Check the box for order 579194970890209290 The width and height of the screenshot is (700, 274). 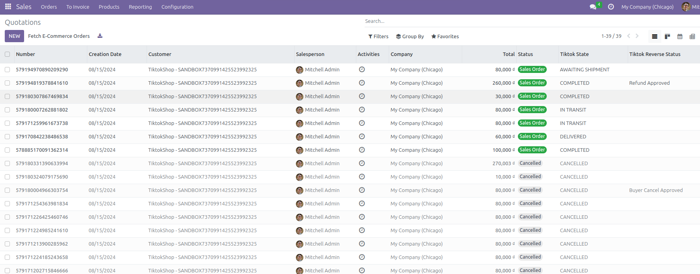[8, 70]
